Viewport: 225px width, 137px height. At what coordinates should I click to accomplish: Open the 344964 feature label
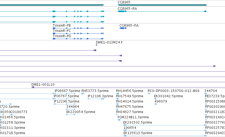(73, 107)
